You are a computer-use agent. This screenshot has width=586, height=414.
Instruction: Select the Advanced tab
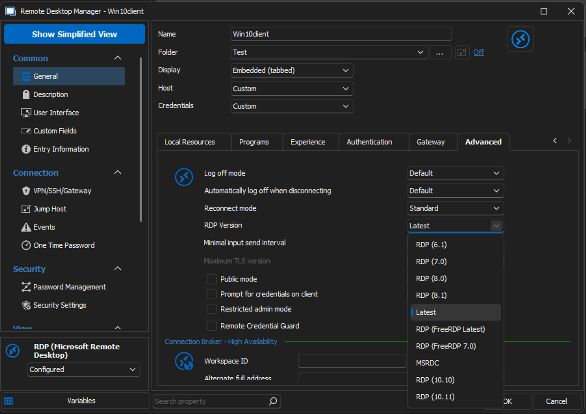point(483,142)
